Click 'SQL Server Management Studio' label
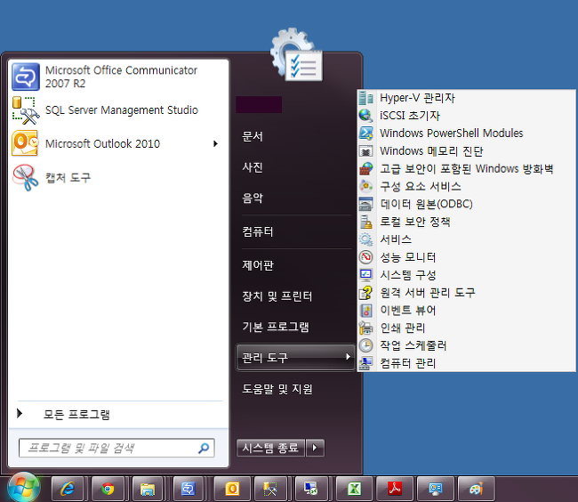 click(x=122, y=109)
